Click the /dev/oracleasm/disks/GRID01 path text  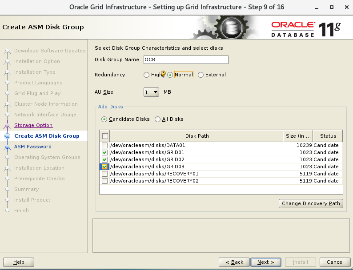pos(147,152)
